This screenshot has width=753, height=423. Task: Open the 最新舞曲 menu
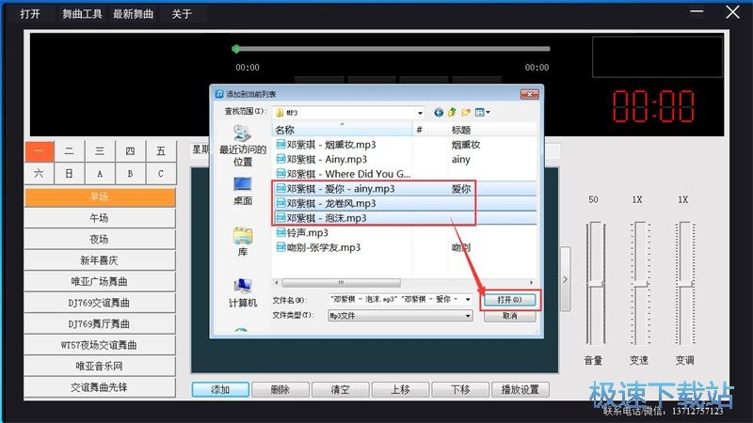(x=133, y=14)
